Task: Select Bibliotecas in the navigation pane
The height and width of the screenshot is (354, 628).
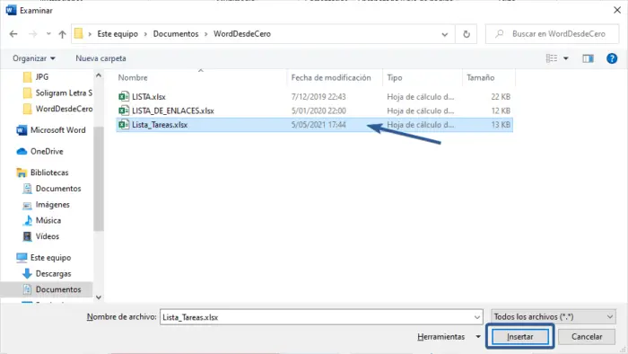Action: (x=42, y=173)
